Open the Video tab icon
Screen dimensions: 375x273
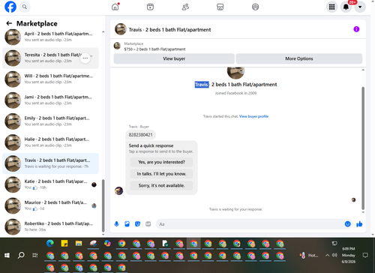(150, 7)
